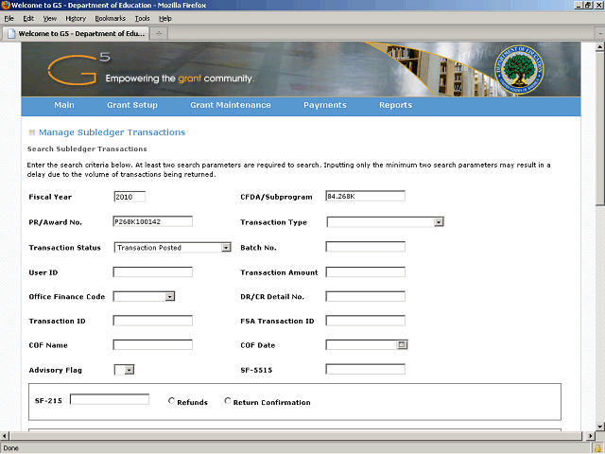
Task: Click vertical scrollbar up arrow
Action: (x=599, y=47)
